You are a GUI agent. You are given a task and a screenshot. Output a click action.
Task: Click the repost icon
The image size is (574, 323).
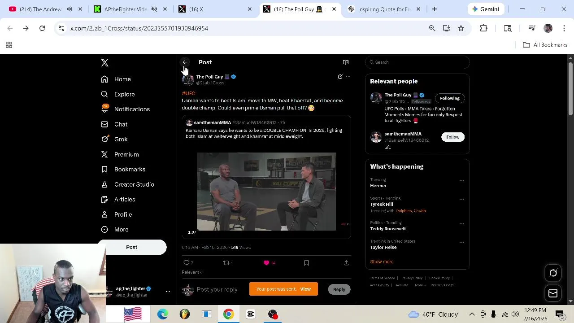[226, 263]
